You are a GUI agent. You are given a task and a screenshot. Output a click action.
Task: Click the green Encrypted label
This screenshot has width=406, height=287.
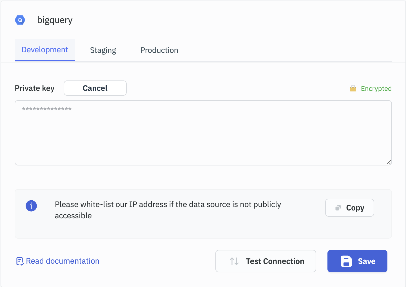pos(376,89)
